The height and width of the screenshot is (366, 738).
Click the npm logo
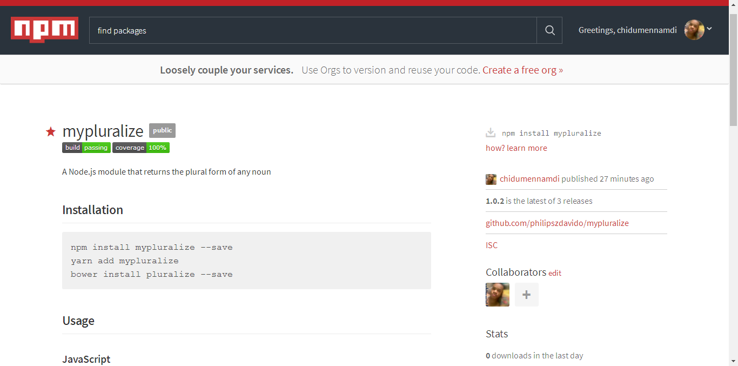[x=44, y=30]
